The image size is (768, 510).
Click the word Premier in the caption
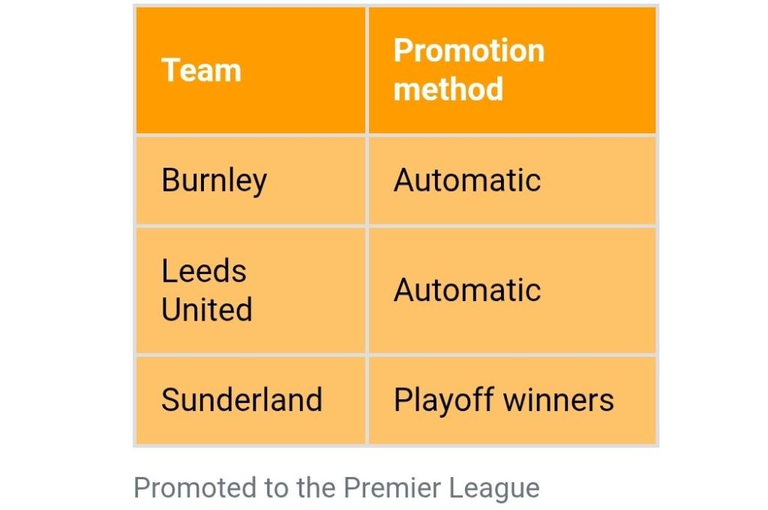click(x=391, y=488)
